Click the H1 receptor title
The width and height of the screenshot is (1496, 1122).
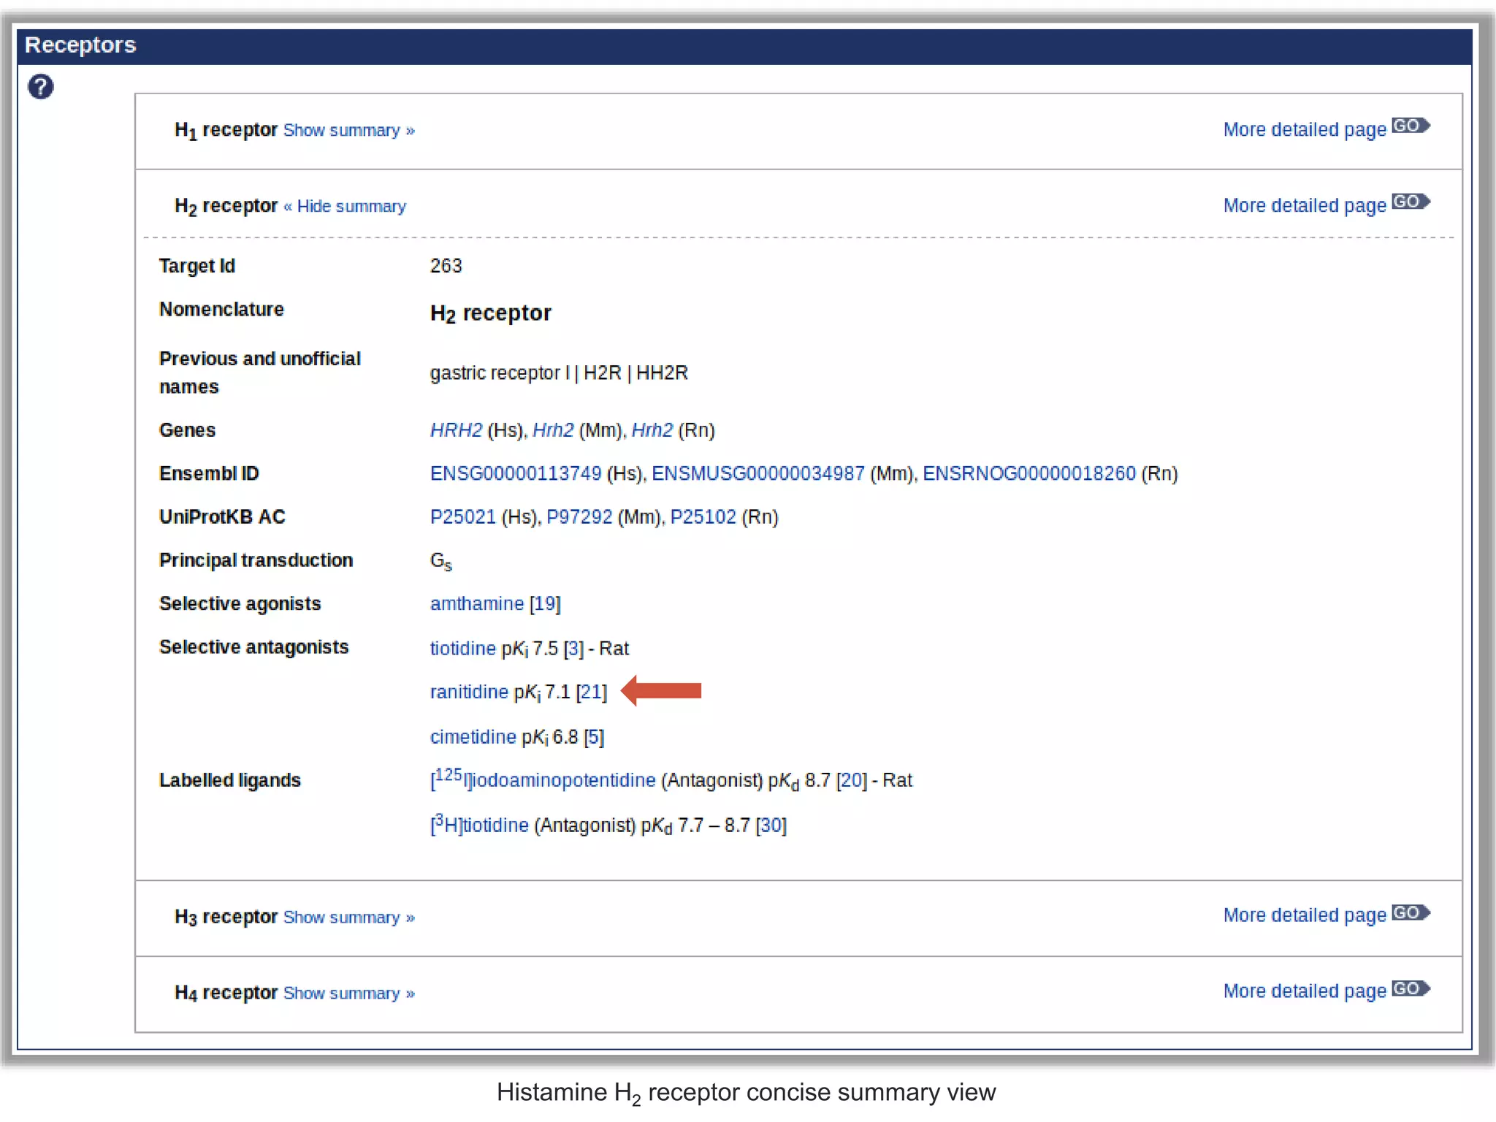tap(226, 130)
